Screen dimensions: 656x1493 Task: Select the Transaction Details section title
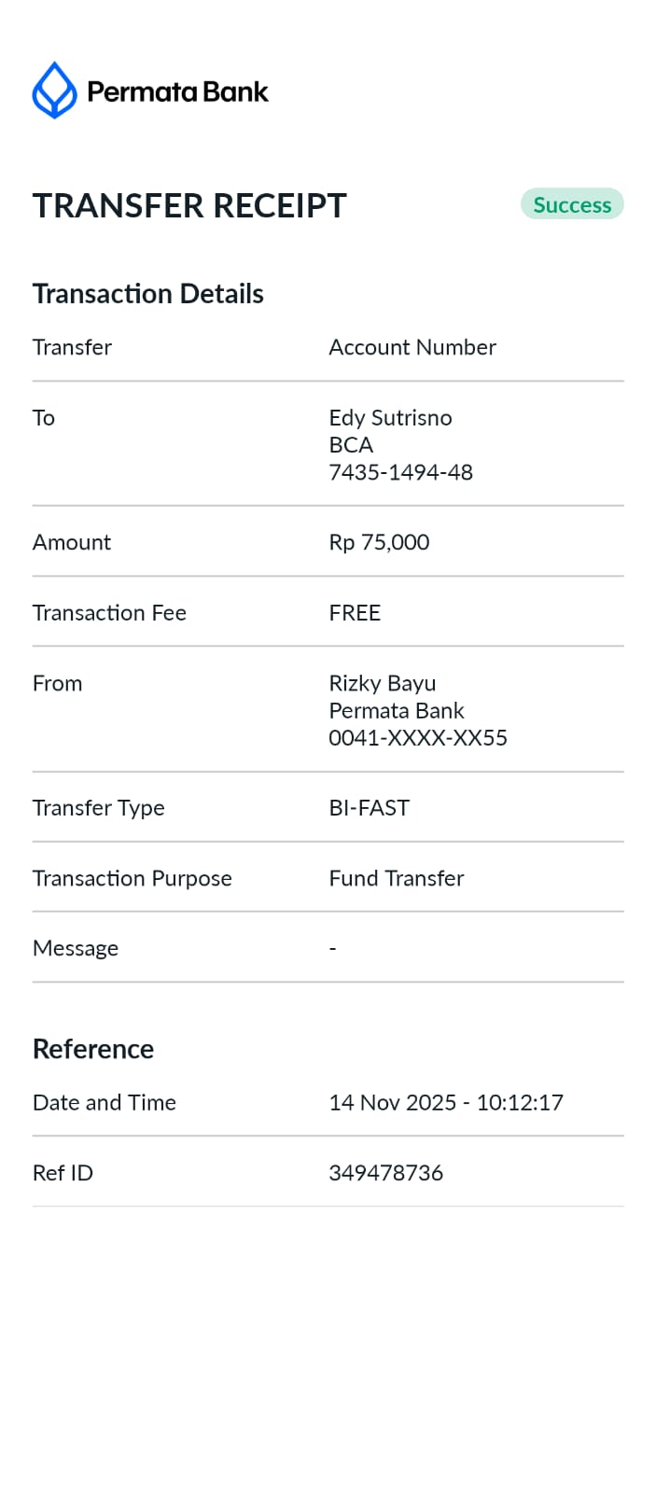pos(147,294)
